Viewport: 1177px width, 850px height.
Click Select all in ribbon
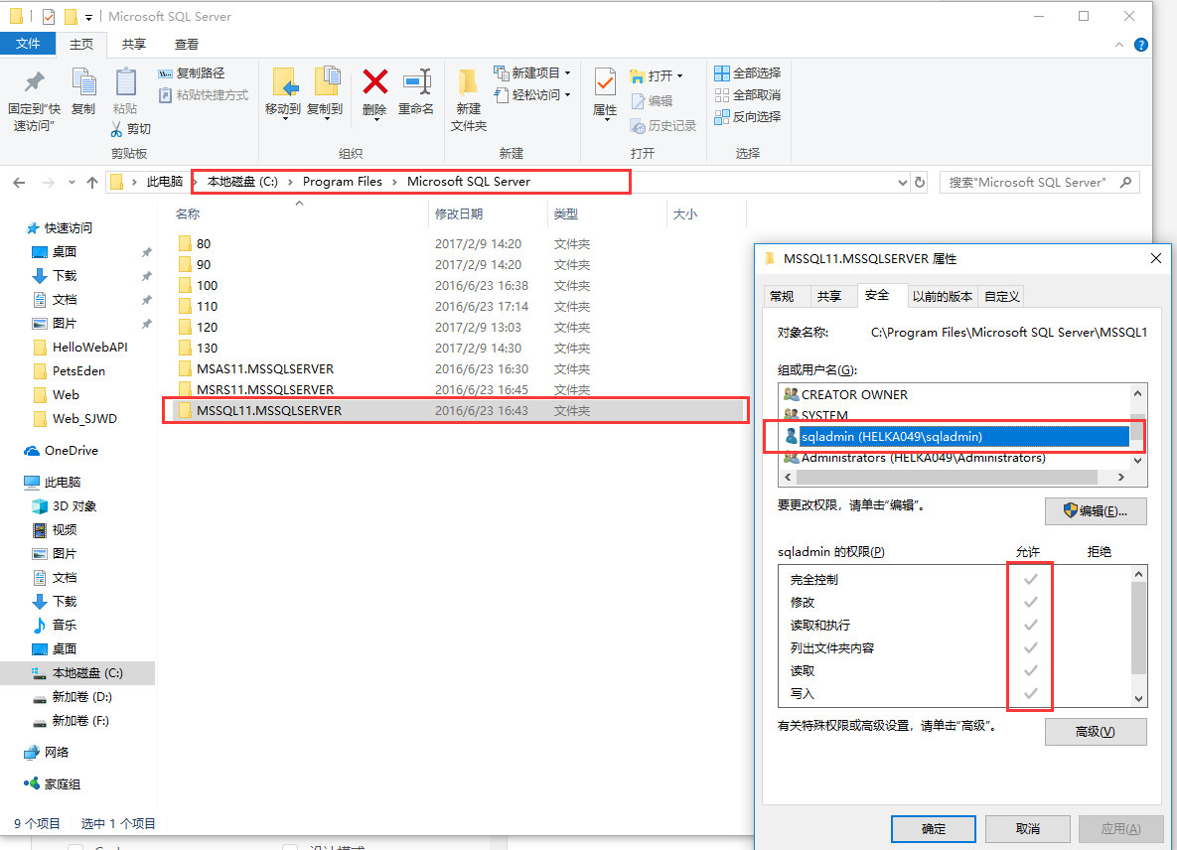click(x=748, y=72)
